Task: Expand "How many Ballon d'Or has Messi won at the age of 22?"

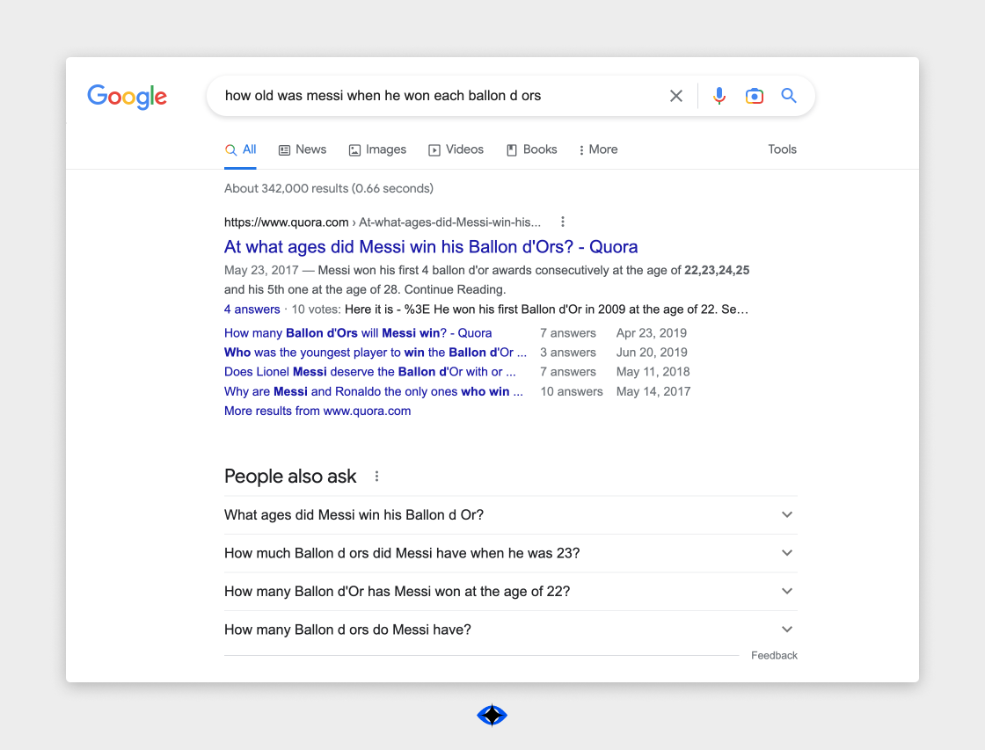Action: 511,592
